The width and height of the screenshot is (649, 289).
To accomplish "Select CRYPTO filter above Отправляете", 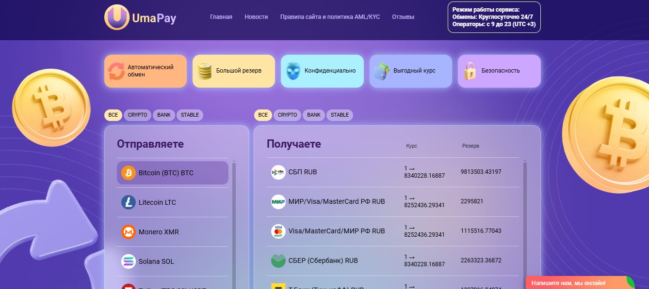I will pyautogui.click(x=138, y=115).
